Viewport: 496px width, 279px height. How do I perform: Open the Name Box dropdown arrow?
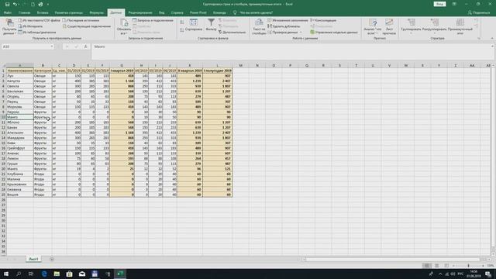52,46
